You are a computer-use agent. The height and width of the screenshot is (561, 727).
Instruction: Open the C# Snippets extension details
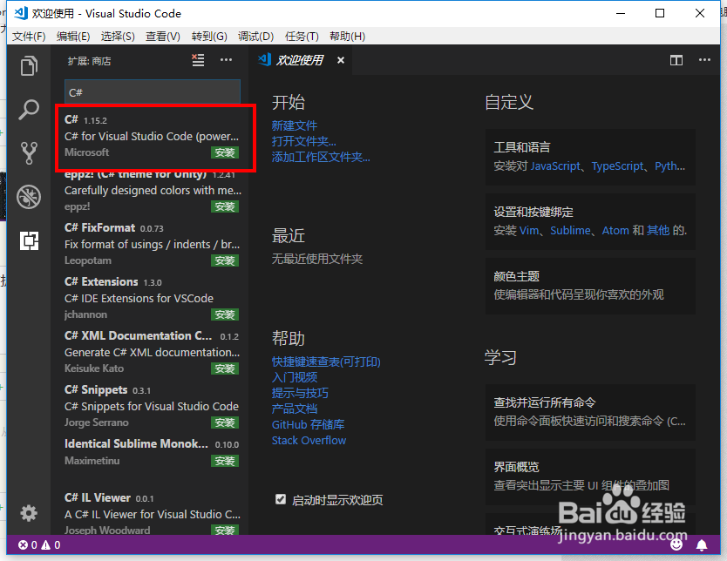tap(152, 406)
